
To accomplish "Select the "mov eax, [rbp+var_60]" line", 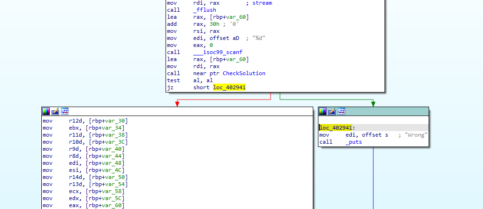I will (x=83, y=206).
